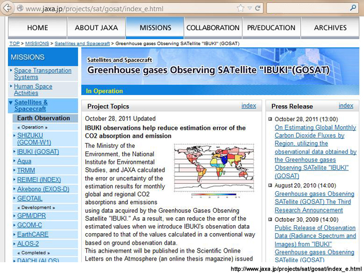Click the globe site identity icon
Image resolution: width=364 pixels, height=273 pixels.
point(20,8)
